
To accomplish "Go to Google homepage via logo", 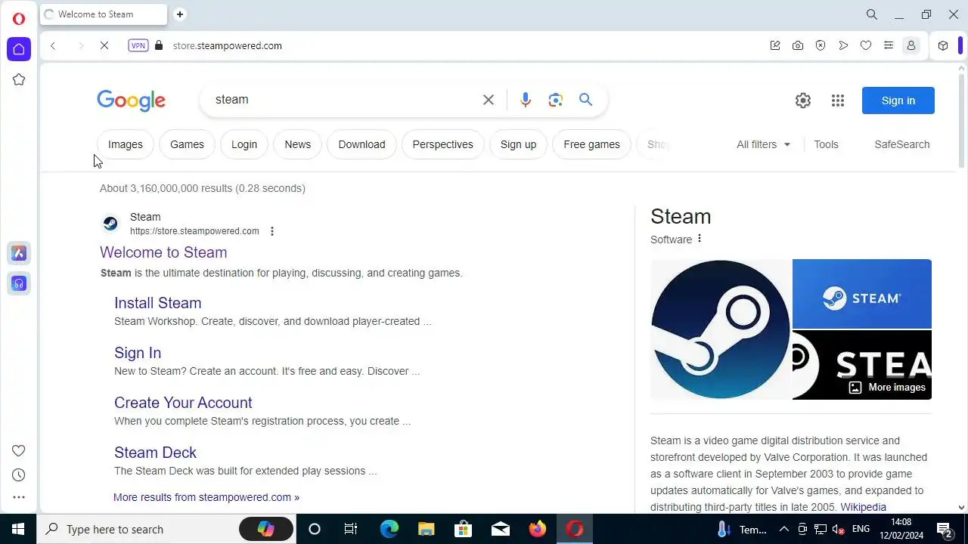I will [131, 100].
